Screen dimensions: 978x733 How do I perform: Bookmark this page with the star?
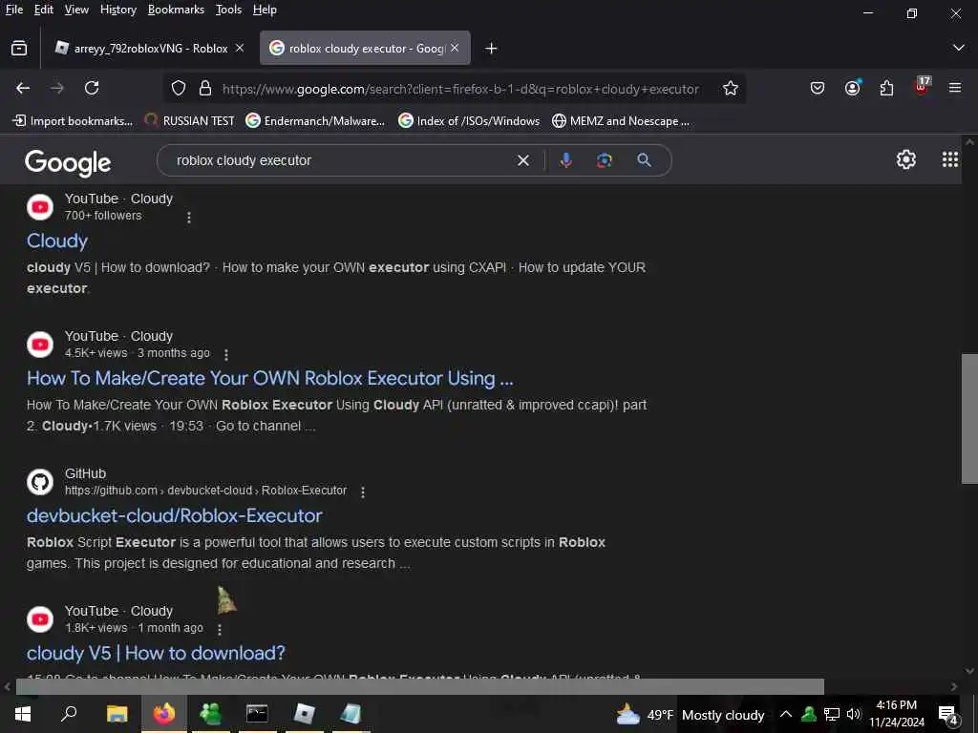coord(731,89)
